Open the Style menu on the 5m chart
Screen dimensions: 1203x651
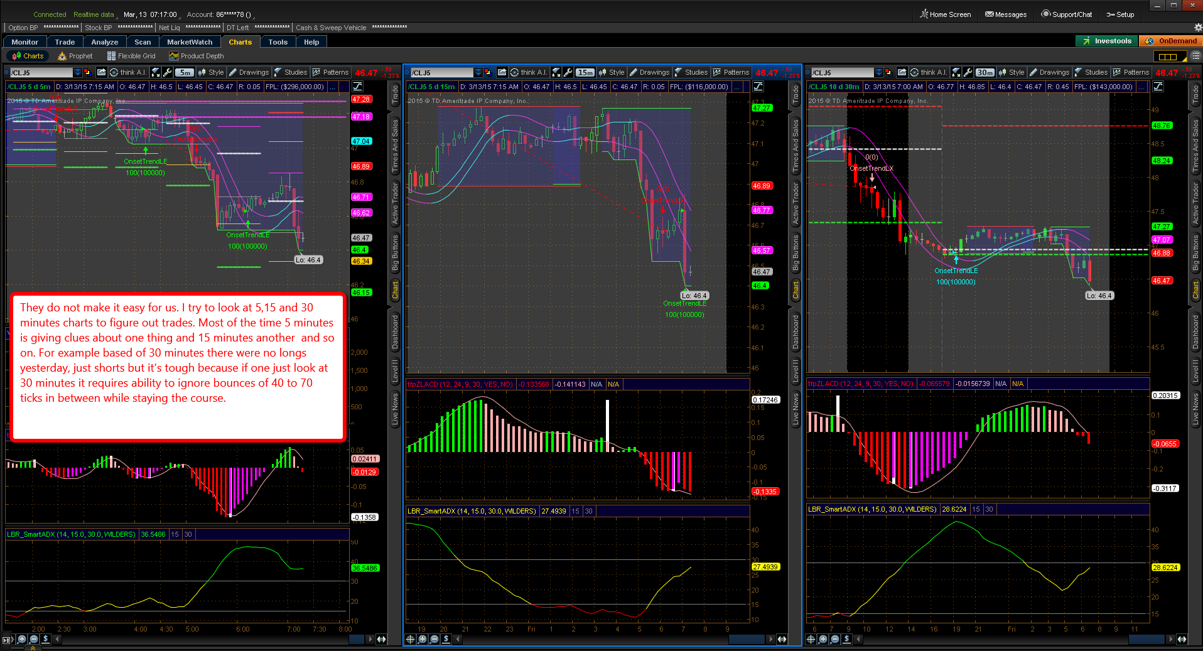tap(211, 73)
